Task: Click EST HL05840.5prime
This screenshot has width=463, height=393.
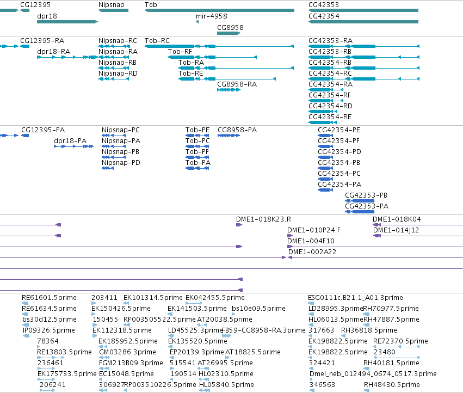Action: click(205, 390)
